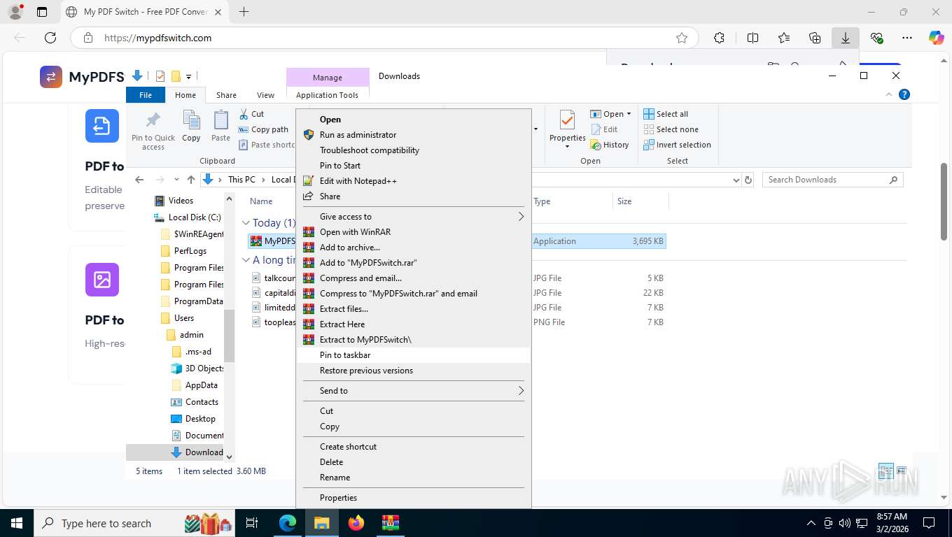Click the Copilot icon in the browser toolbar

pos(936,38)
